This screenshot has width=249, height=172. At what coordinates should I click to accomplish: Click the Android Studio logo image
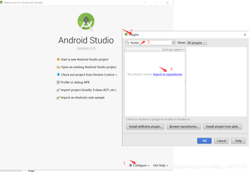click(x=86, y=22)
